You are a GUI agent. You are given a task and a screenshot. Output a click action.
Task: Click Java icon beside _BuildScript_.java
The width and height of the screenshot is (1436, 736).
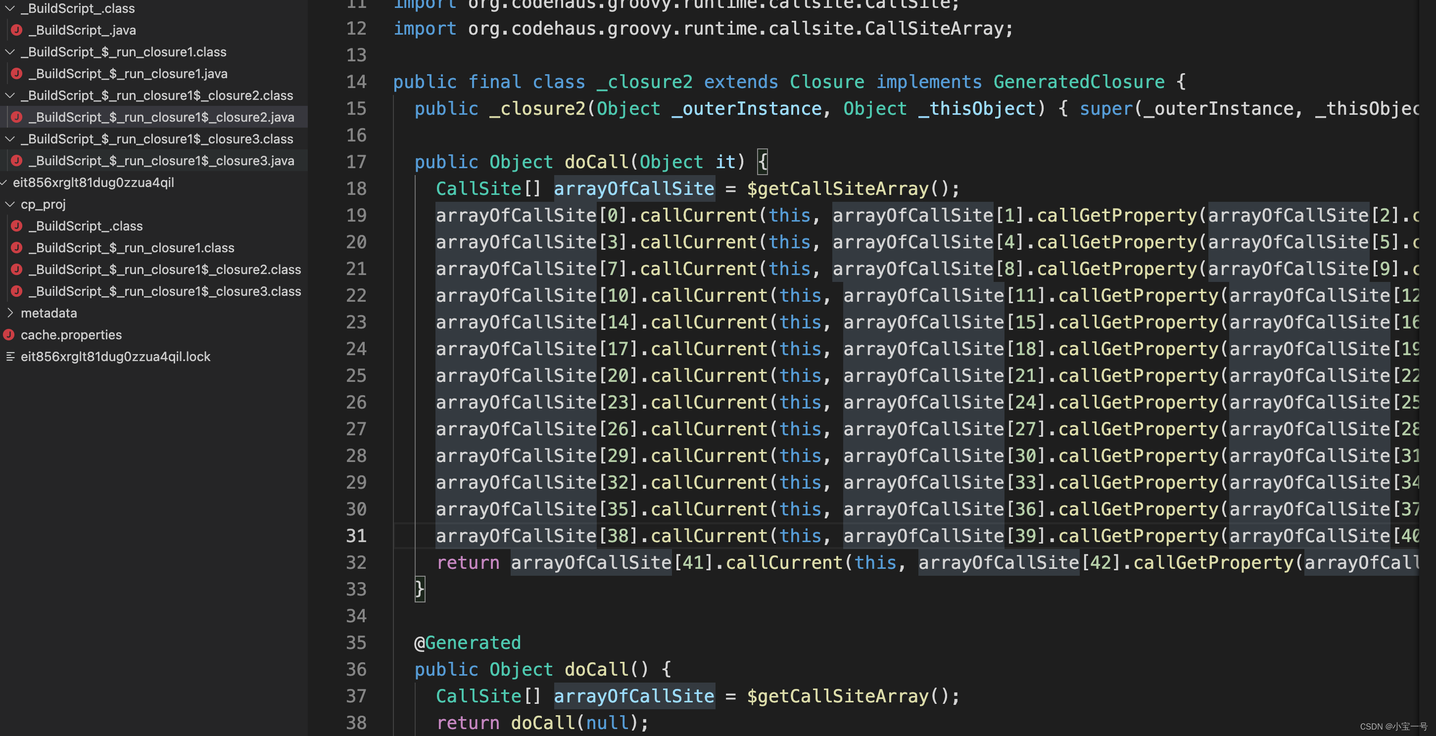(x=17, y=30)
